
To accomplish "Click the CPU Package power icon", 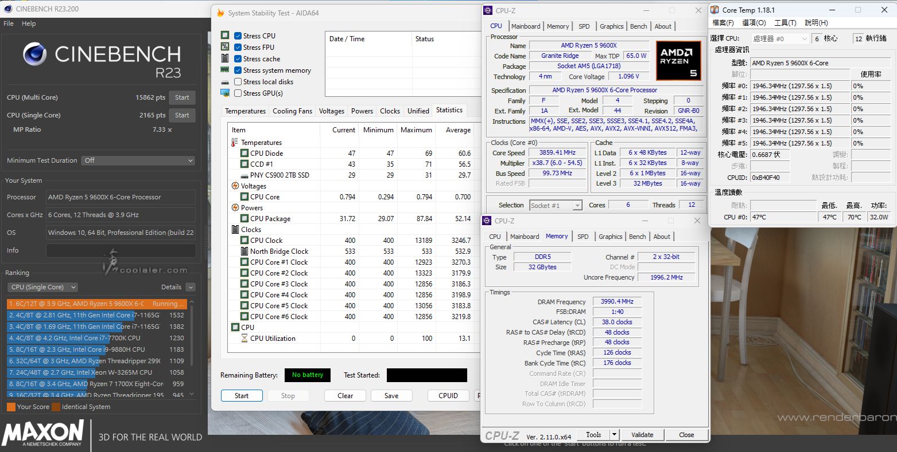I will tap(244, 218).
